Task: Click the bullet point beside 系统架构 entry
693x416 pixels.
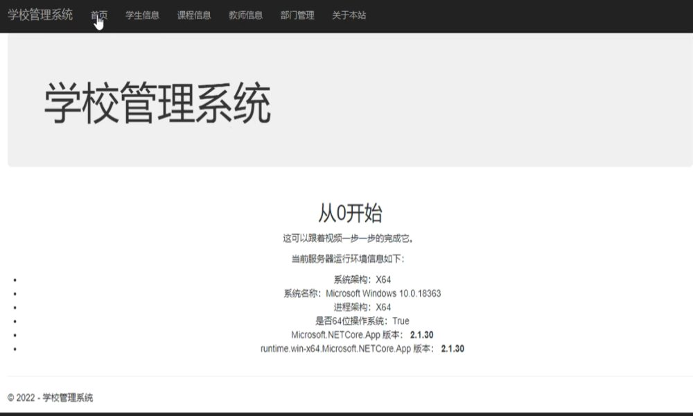Action: [x=15, y=280]
